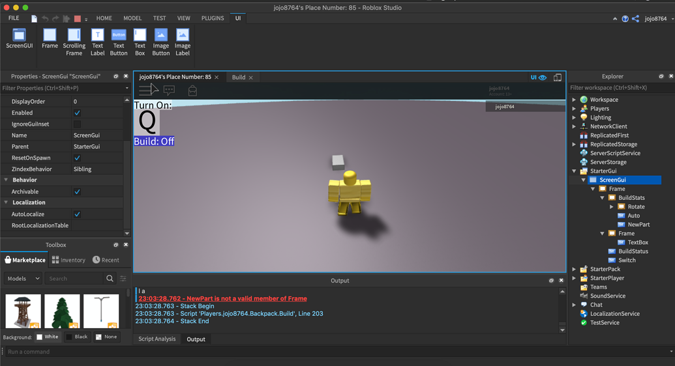
Task: Toggle the Archivable checkbox
Action: pyautogui.click(x=77, y=191)
